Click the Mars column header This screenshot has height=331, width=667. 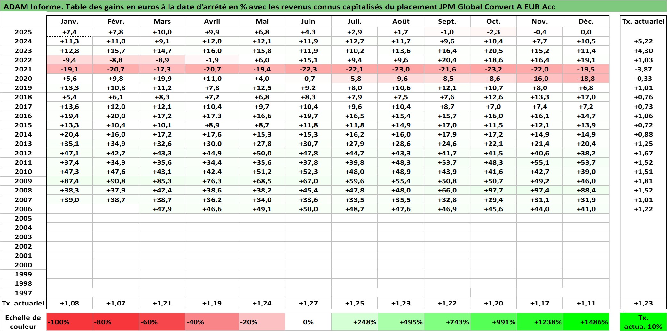tap(162, 21)
